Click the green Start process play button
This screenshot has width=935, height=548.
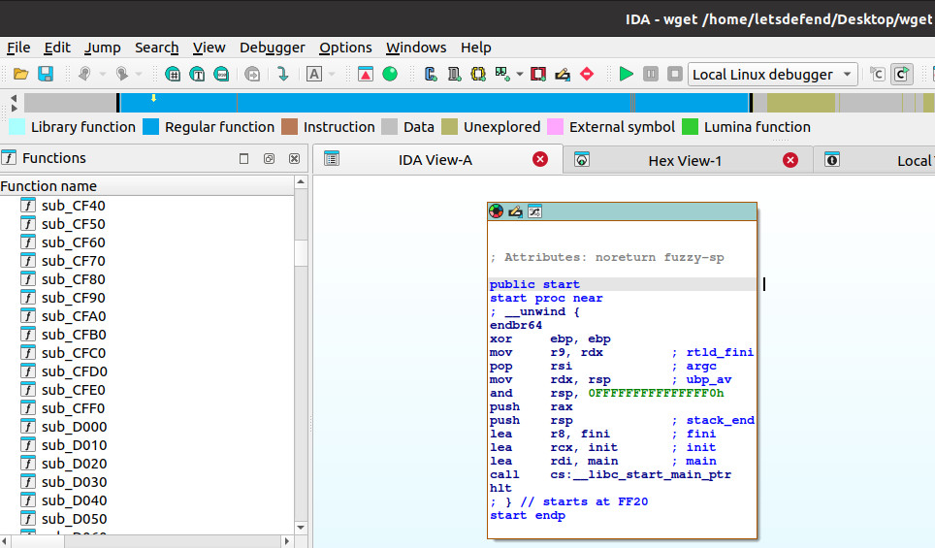tap(626, 74)
